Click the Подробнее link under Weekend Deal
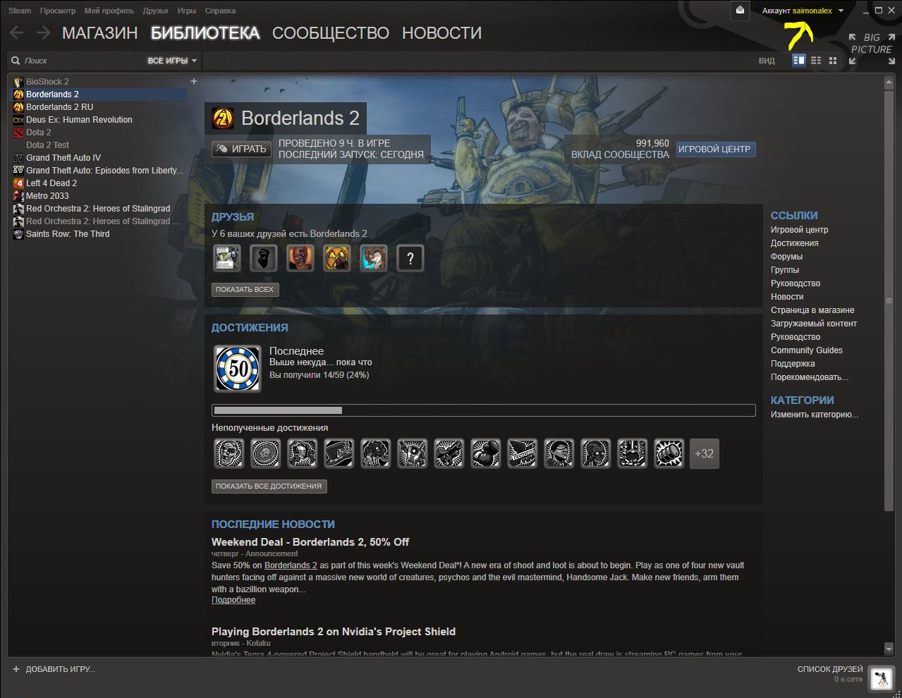 pyautogui.click(x=233, y=600)
